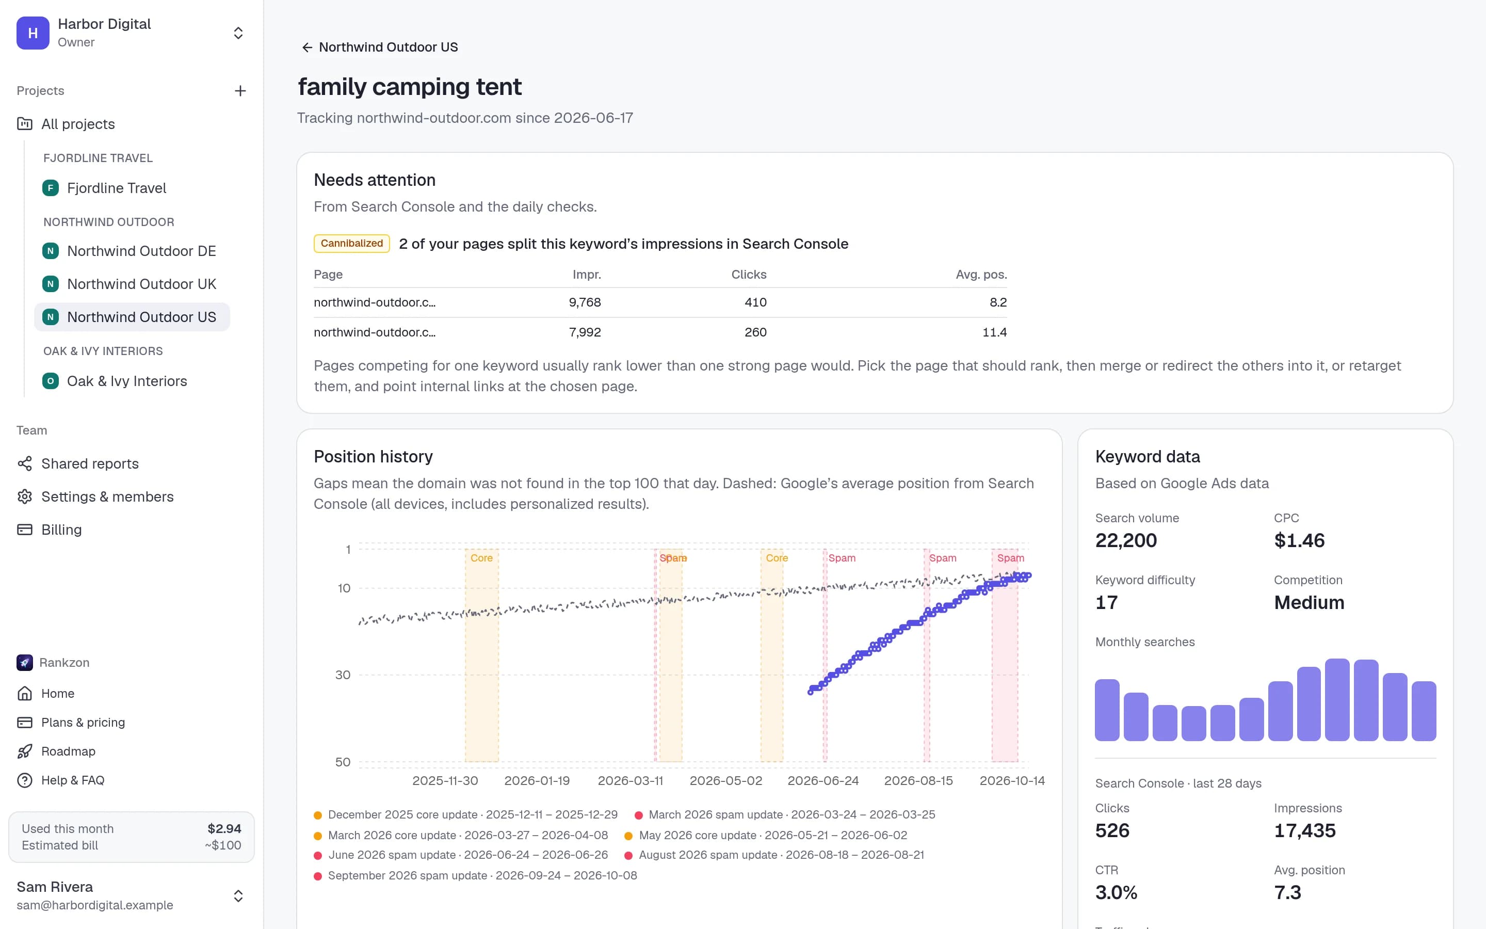Click the Home house icon
Screen dimensions: 1486x929
(x=25, y=694)
